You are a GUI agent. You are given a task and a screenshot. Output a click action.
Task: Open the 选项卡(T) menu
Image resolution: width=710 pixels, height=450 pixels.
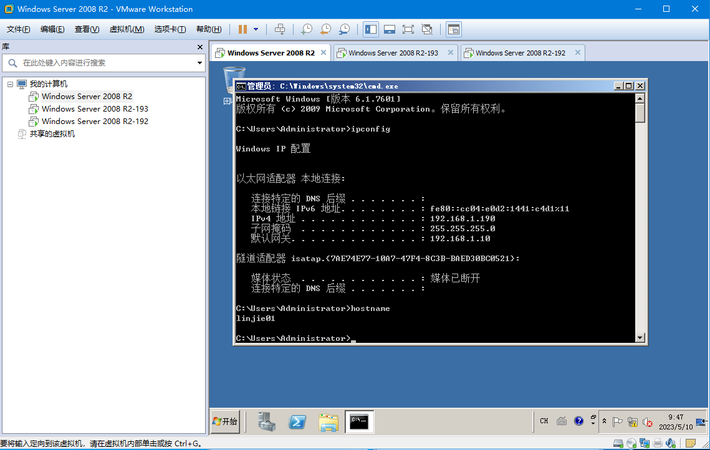[170, 29]
